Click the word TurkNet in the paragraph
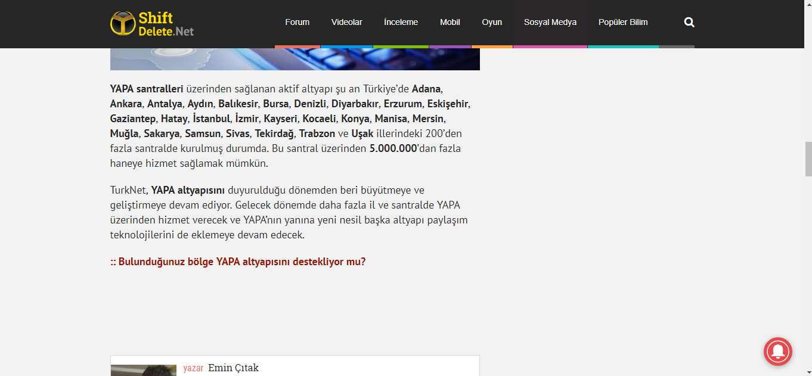This screenshot has height=376, width=812. point(128,190)
